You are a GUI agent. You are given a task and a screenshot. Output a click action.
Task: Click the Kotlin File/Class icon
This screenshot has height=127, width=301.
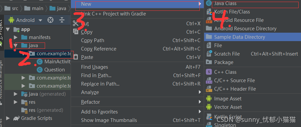(x=209, y=12)
